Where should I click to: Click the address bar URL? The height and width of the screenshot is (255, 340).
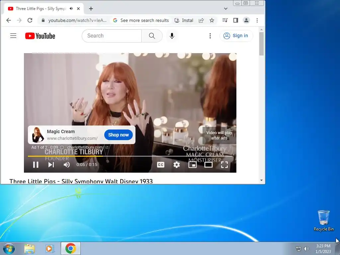pos(77,20)
